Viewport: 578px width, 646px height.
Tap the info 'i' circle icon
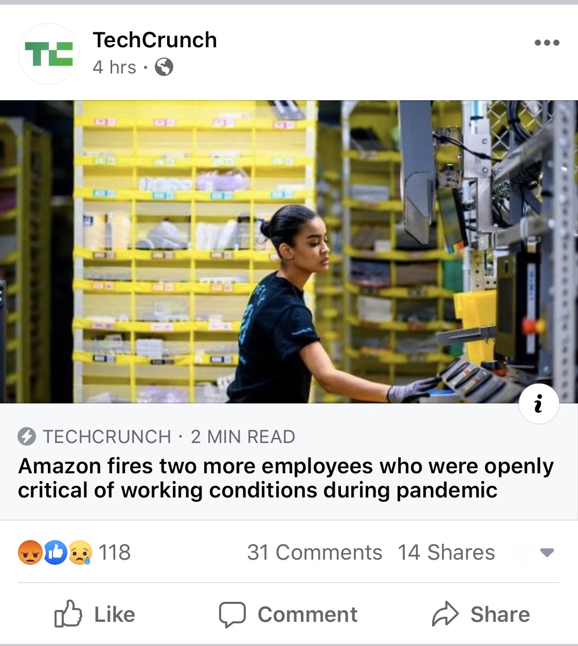[x=538, y=403]
